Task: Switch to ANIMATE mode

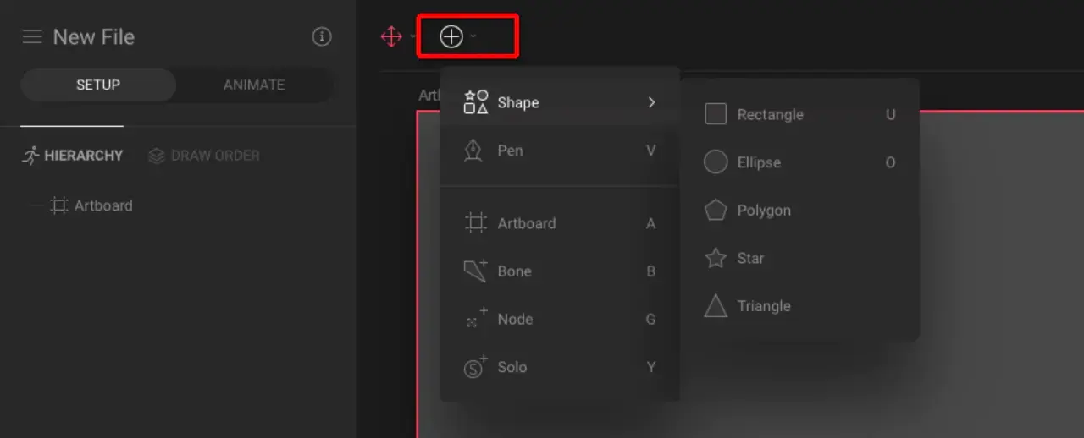Action: click(x=253, y=85)
